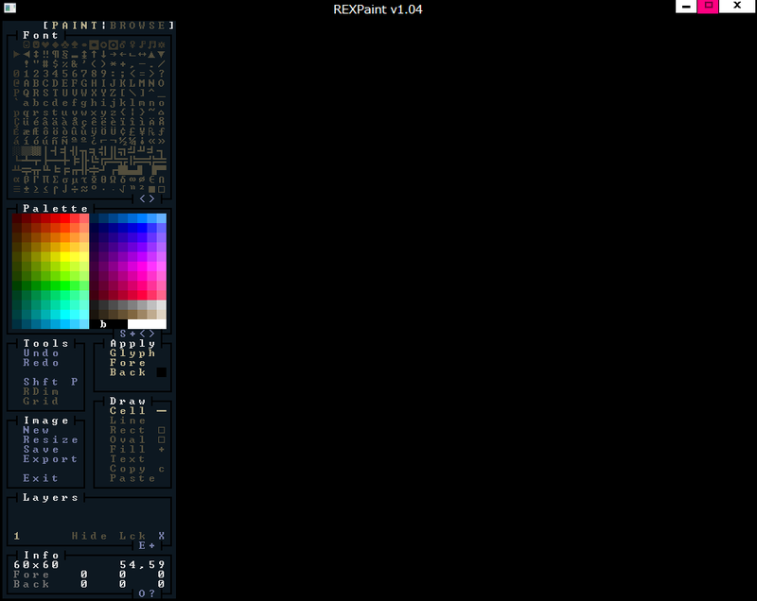Open options menu O
Image resolution: width=757 pixels, height=601 pixels.
(x=142, y=593)
